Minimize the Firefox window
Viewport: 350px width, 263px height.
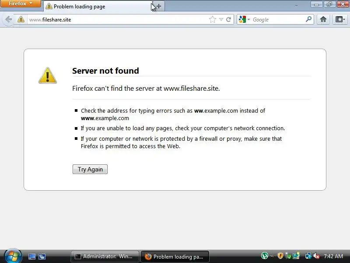(316, 4)
